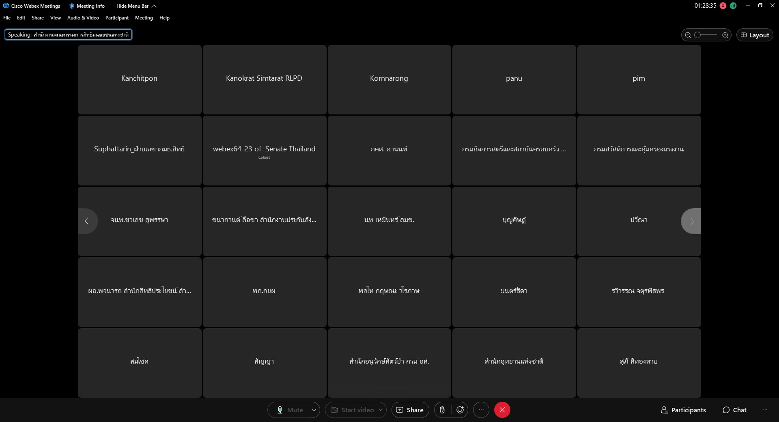The width and height of the screenshot is (779, 422).
Task: Select the รวิวรรณ จตุรพิธพร tile
Action: (x=639, y=292)
